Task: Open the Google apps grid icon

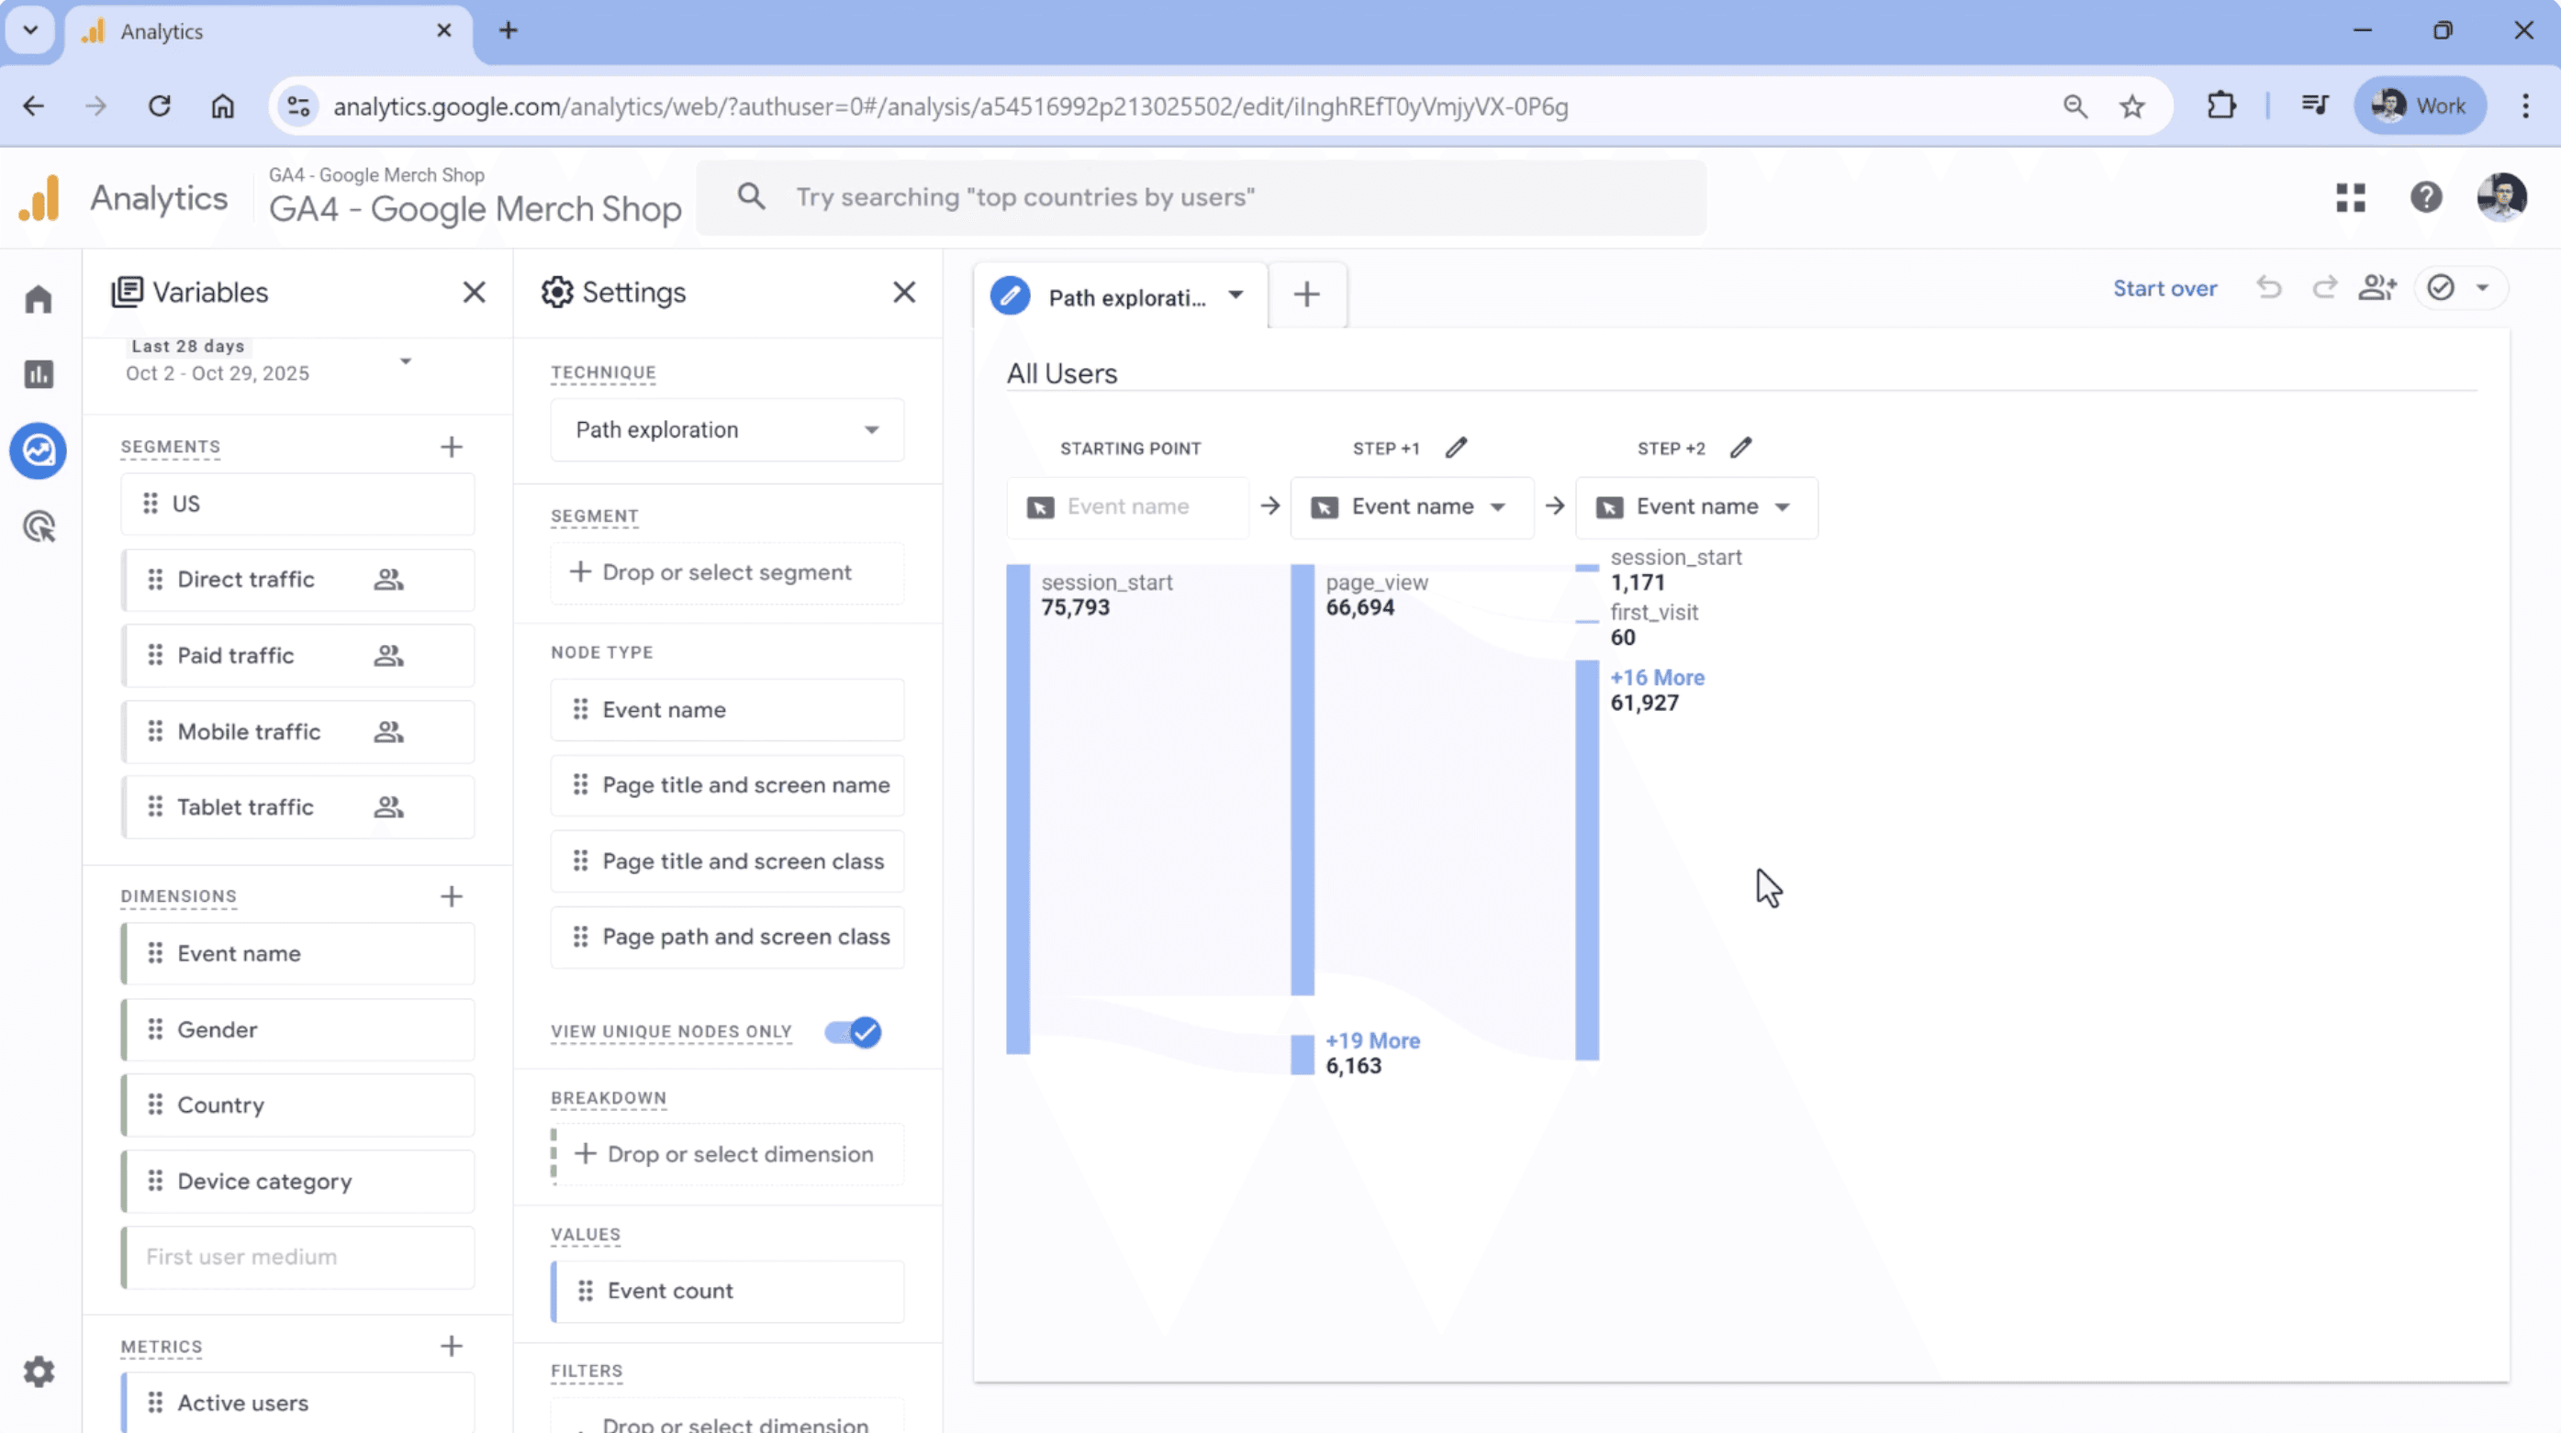Action: (x=2350, y=198)
